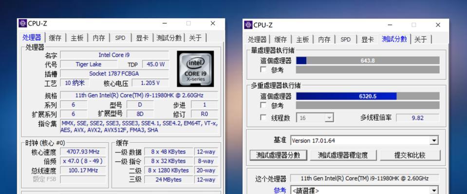467x194 pixels.
Task: Click extended model value 8D
Action: click(140, 114)
